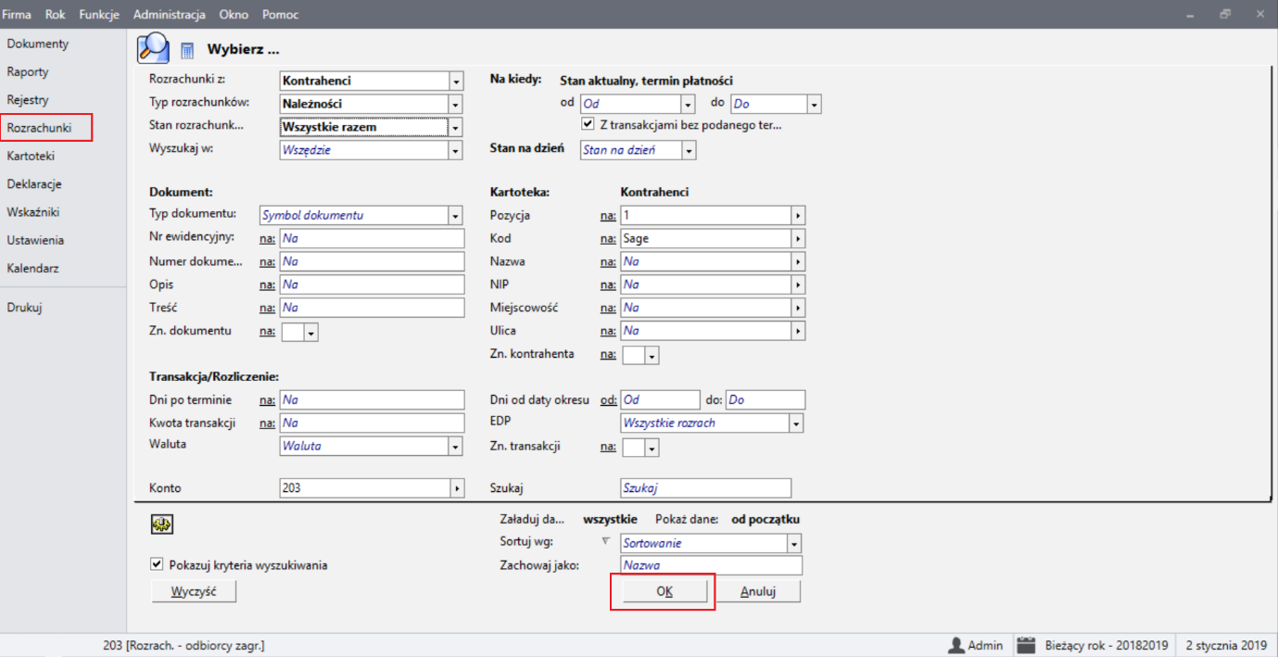Screen dimensions: 1278x657
Task: Expand the Stan na dzień dropdown
Action: pos(689,150)
